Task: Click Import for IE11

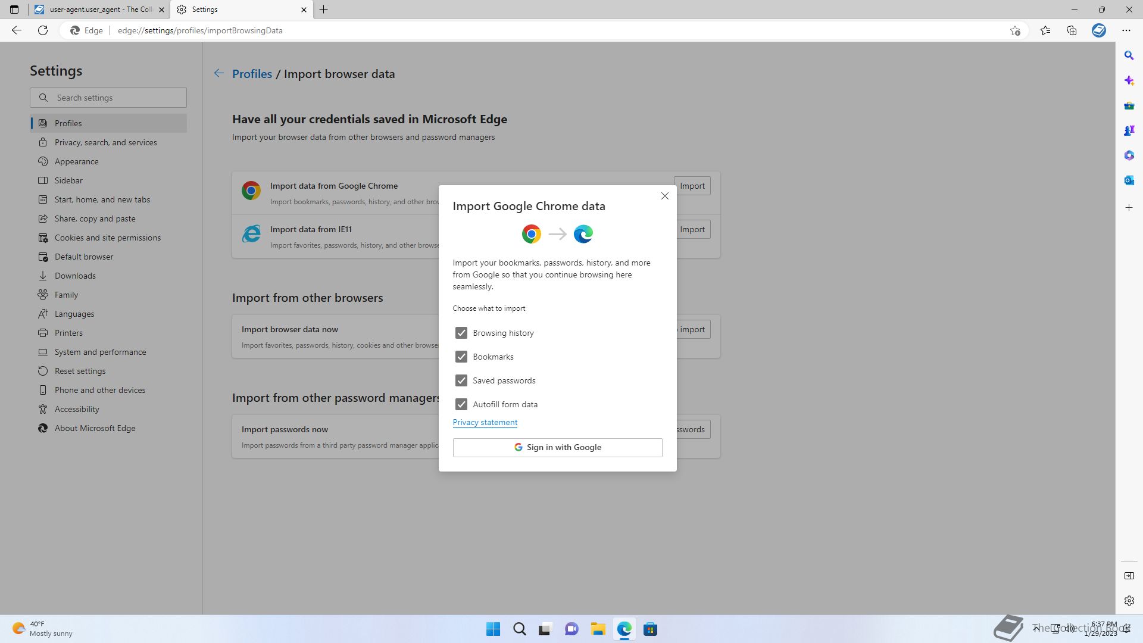Action: pyautogui.click(x=692, y=229)
